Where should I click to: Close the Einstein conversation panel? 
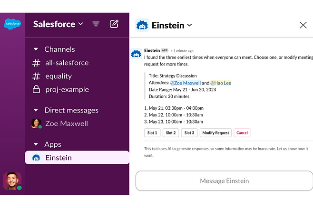click(x=303, y=25)
